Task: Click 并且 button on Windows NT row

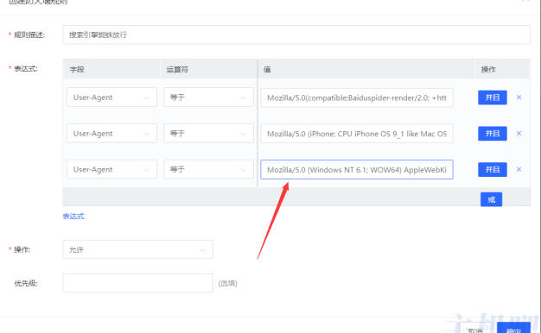Action: [493, 169]
